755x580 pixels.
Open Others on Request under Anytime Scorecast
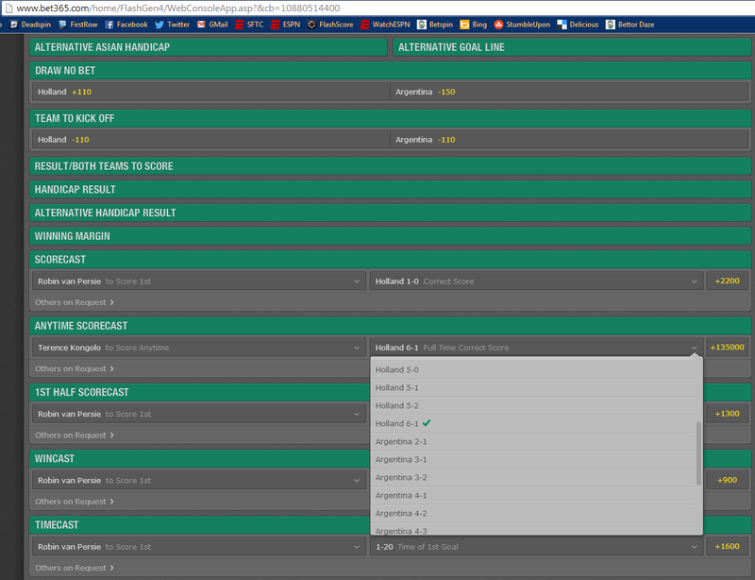(75, 368)
